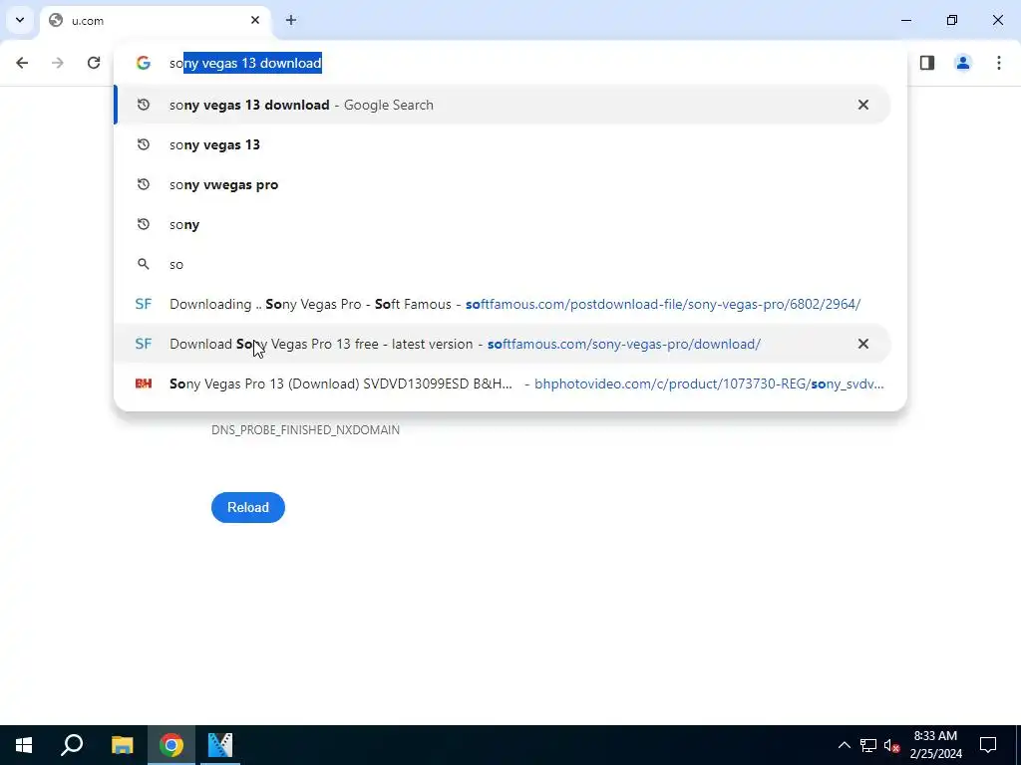Remove the 'Download Sony Vegas Pro 13 free' suggestion
Screen dimensions: 1021x765
pyautogui.click(x=863, y=344)
